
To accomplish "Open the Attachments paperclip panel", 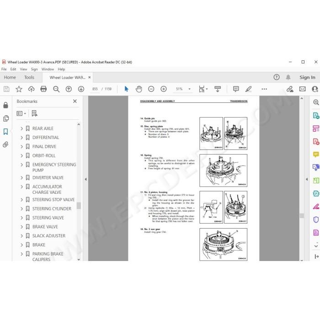I will (5, 145).
